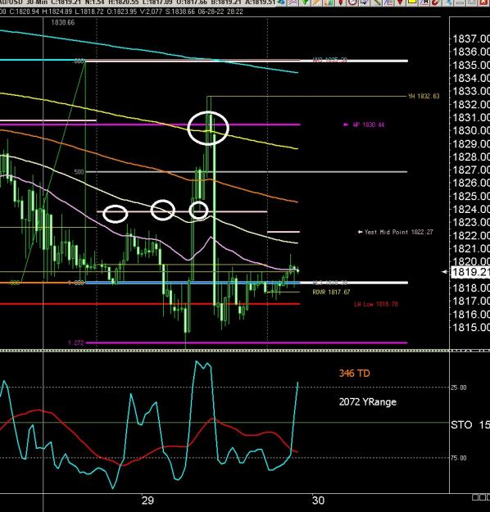Viewport: 490px width, 512px height.
Task: Click the date marker 29 on time axis
Action: coord(147,501)
